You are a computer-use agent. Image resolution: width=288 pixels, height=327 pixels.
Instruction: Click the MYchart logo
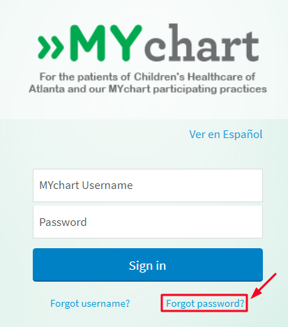[148, 43]
